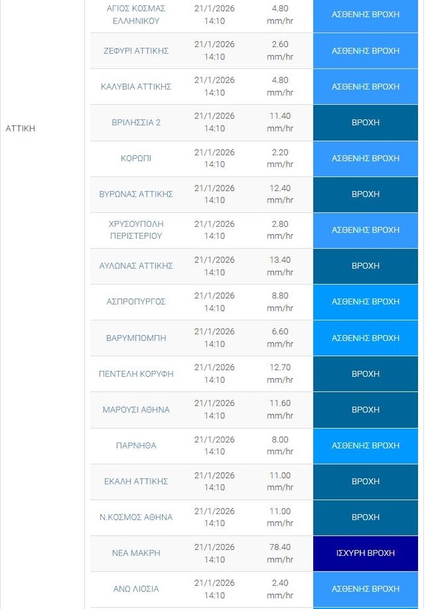Open the Ν.ΚΟΣΜΟΣ ΑΘΗΝΑ station
426x609 pixels.
[136, 517]
